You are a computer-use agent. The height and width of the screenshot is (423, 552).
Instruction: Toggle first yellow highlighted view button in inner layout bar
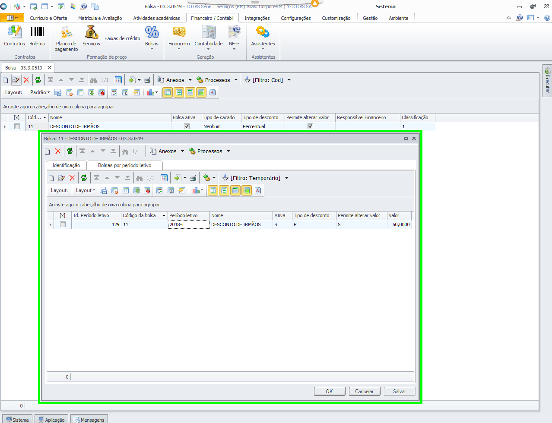click(213, 190)
